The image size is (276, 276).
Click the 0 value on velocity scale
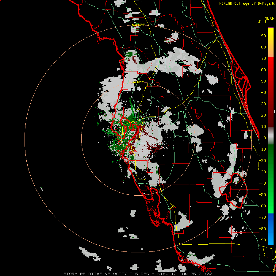coord(265,138)
